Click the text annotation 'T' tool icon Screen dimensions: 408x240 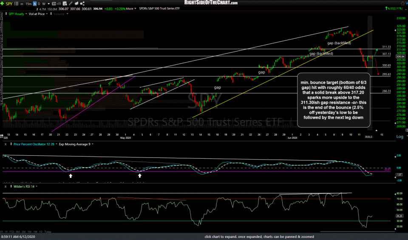54,4
